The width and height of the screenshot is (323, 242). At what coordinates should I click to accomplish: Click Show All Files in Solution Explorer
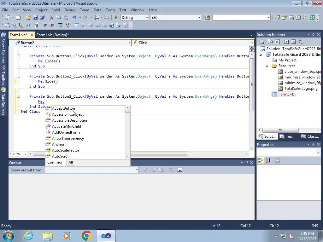pyautogui.click(x=270, y=42)
